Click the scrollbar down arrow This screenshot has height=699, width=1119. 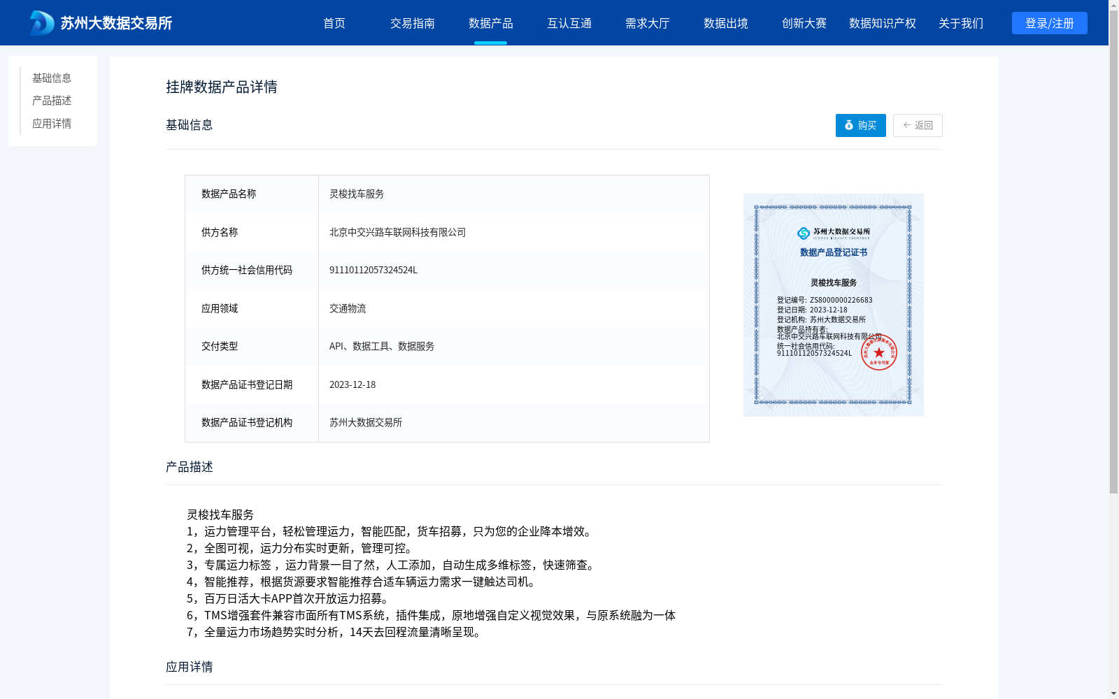1113,693
